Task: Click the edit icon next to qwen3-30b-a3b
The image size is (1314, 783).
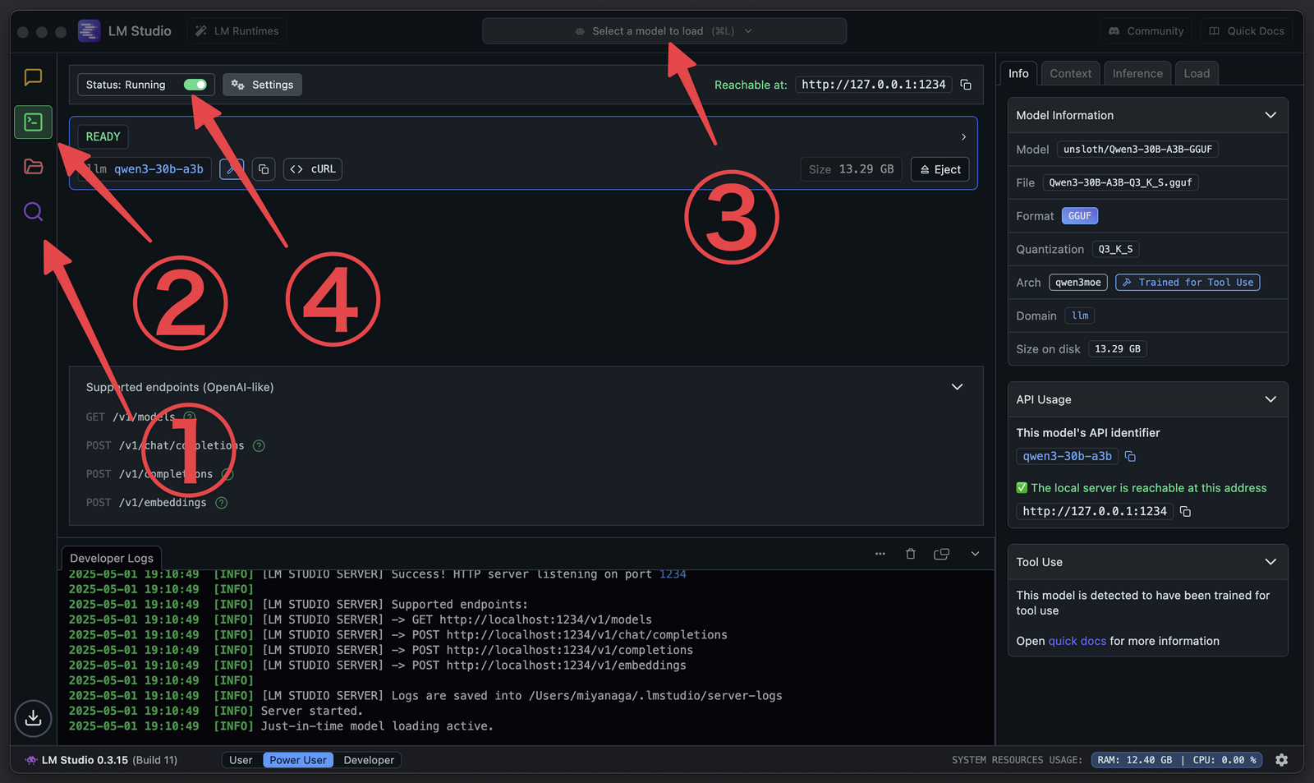Action: [x=232, y=169]
